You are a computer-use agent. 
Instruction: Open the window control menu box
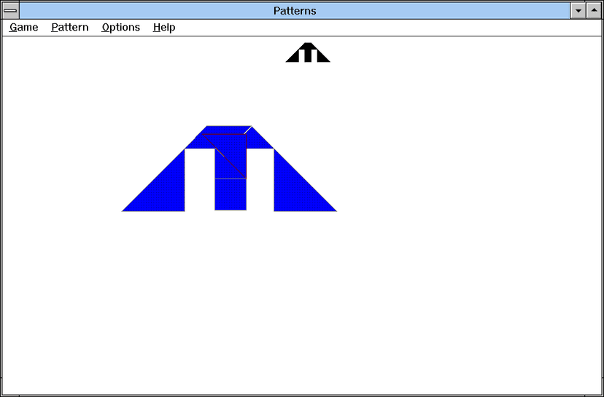pos(10,10)
